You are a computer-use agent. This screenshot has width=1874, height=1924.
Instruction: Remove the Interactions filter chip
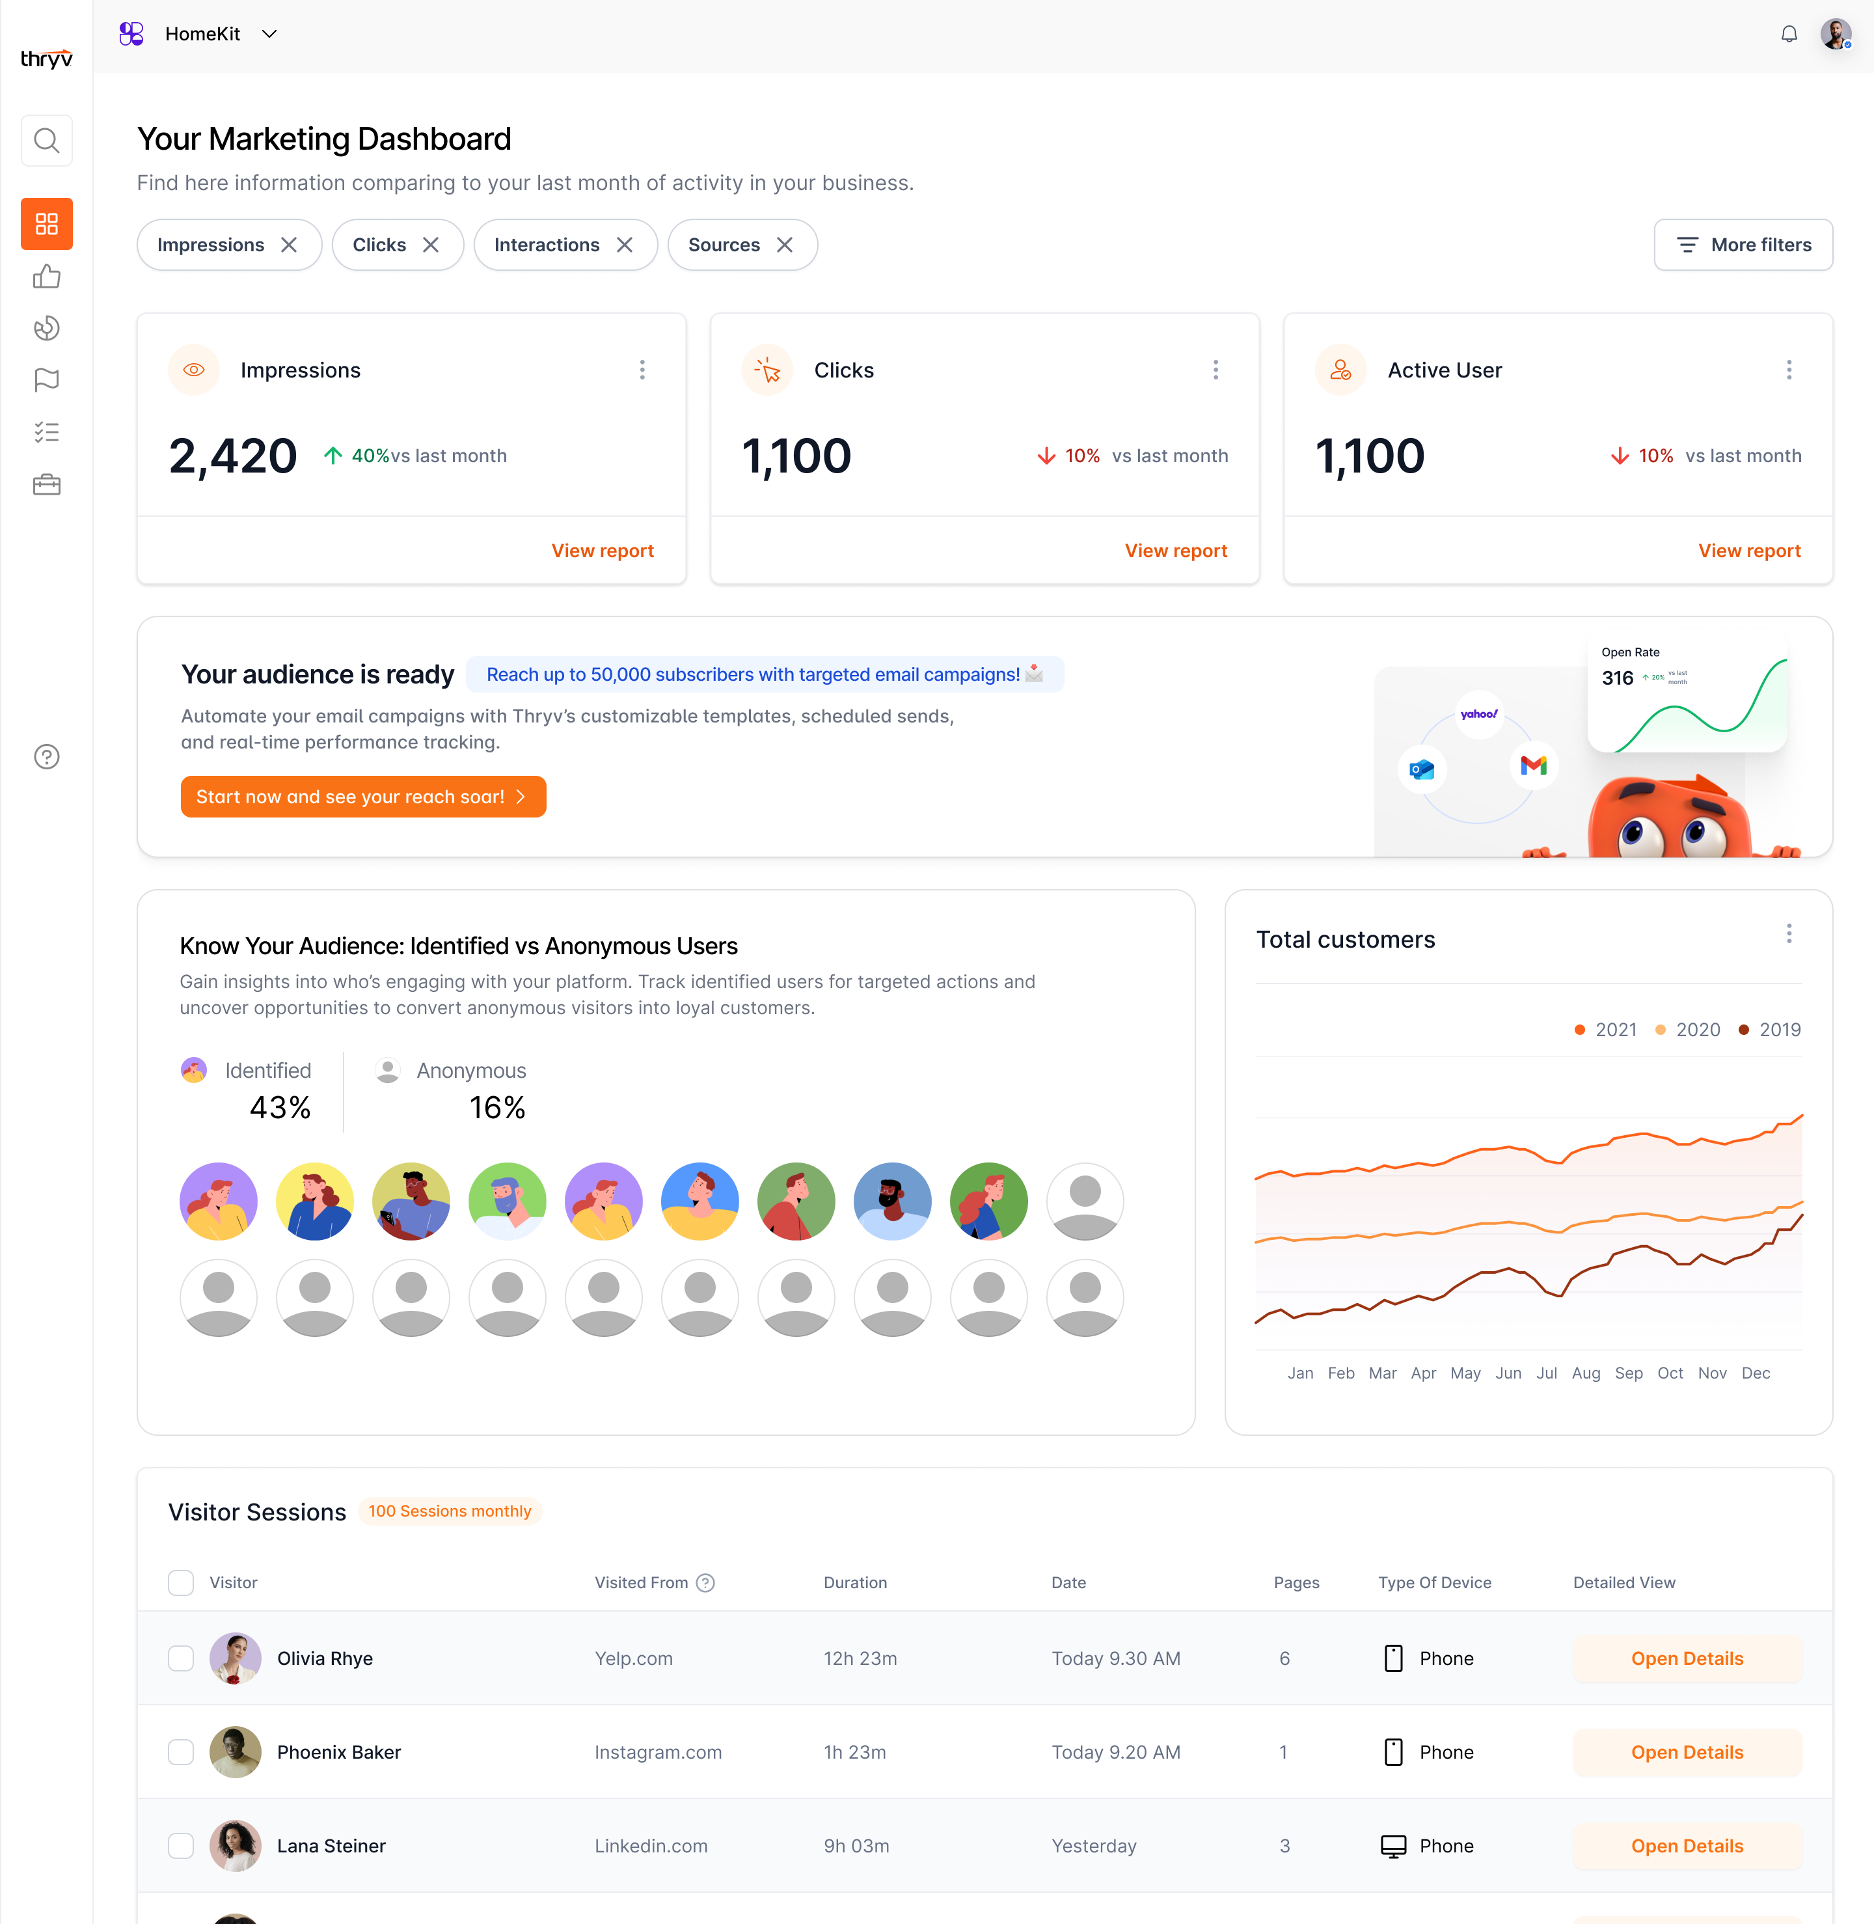pyautogui.click(x=624, y=245)
